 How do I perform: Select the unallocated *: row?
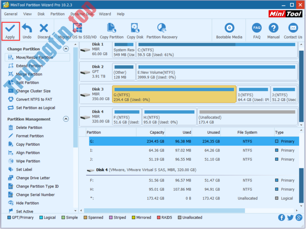[x=194, y=198]
